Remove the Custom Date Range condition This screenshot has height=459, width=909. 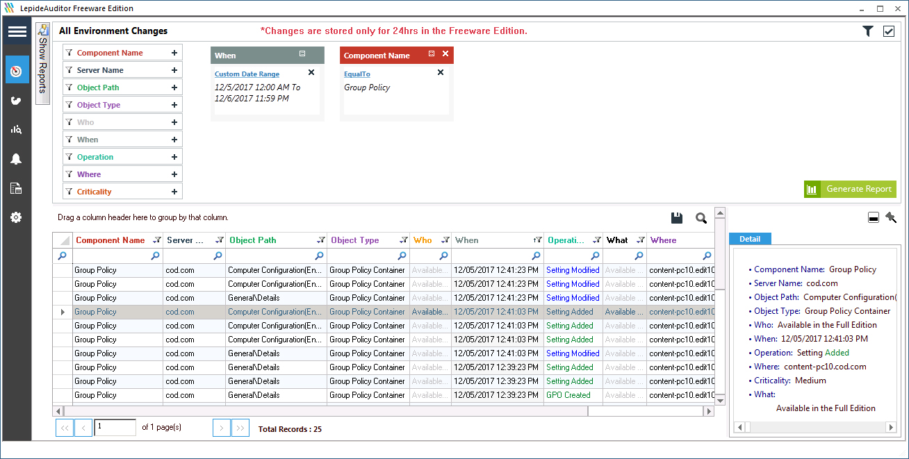coord(311,72)
